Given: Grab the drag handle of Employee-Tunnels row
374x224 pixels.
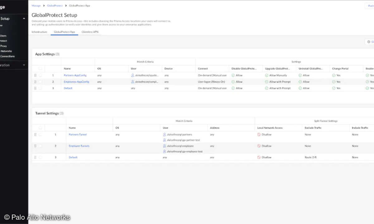Looking at the screenshot, I should point(35,146).
